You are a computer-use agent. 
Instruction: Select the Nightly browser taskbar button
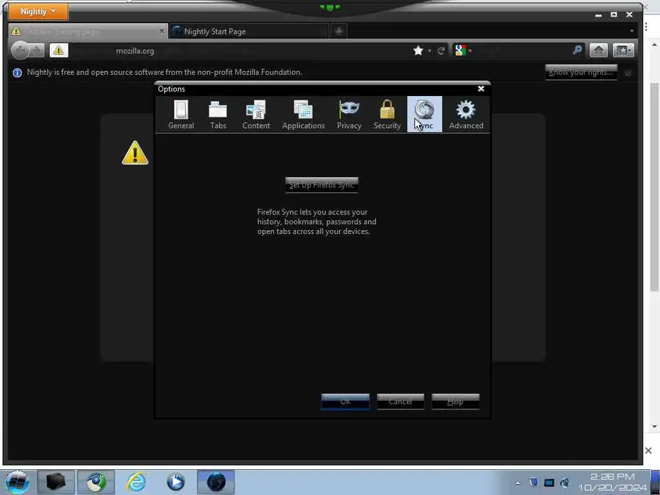click(x=216, y=482)
